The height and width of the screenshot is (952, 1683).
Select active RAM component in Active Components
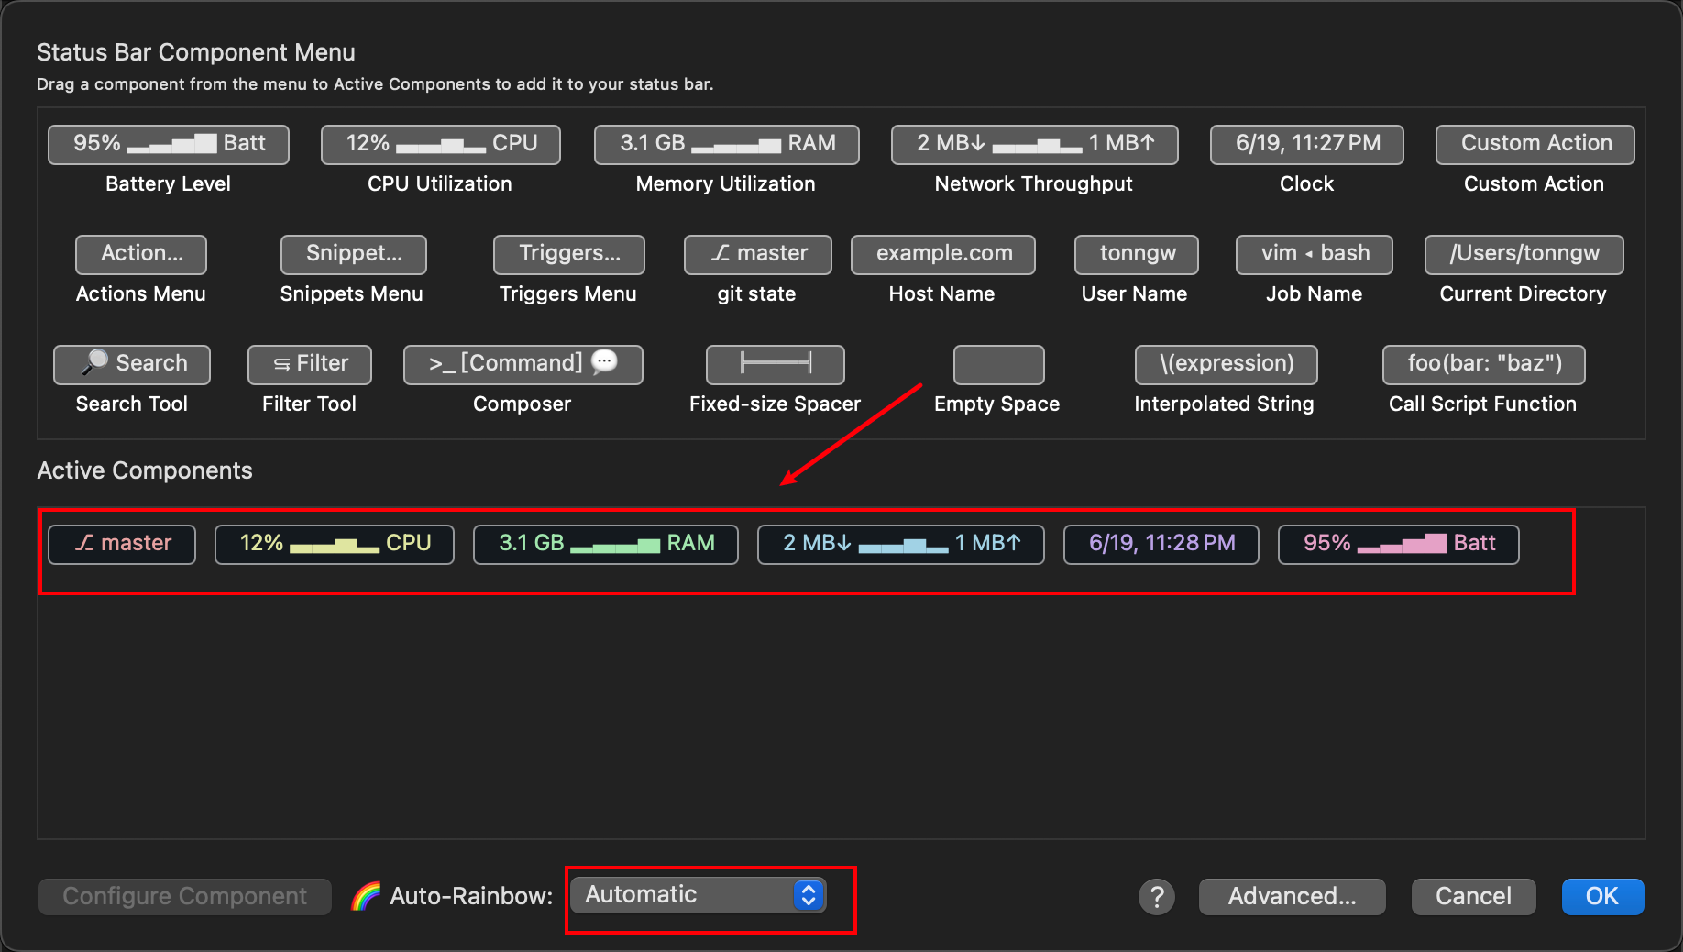click(x=606, y=544)
